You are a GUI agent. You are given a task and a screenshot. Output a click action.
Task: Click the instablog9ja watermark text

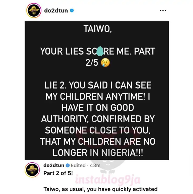[107, 180]
